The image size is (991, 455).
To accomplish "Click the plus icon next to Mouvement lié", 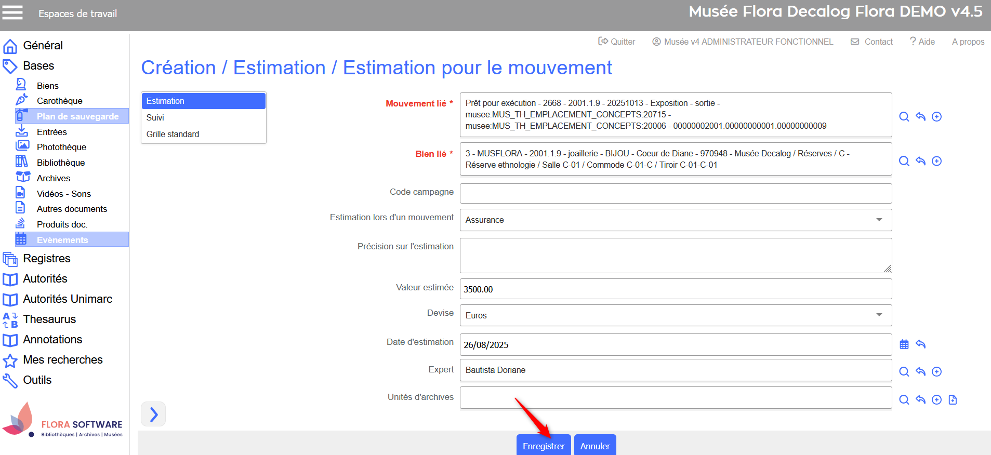I will (936, 117).
